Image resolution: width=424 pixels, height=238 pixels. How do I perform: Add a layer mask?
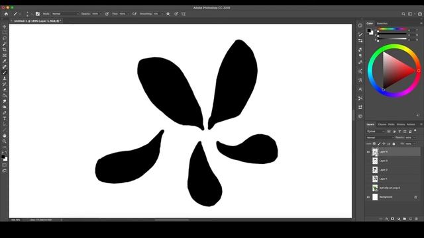pyautogui.click(x=392, y=219)
